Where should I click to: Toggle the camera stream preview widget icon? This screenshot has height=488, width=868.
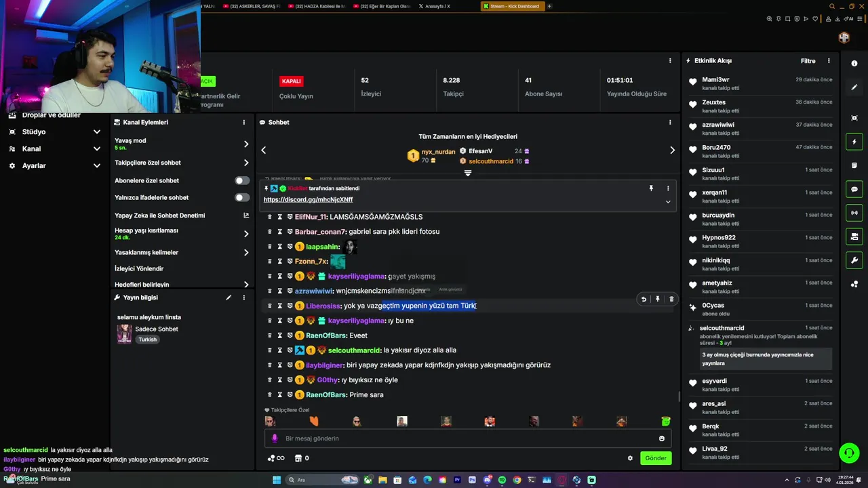coord(854,237)
